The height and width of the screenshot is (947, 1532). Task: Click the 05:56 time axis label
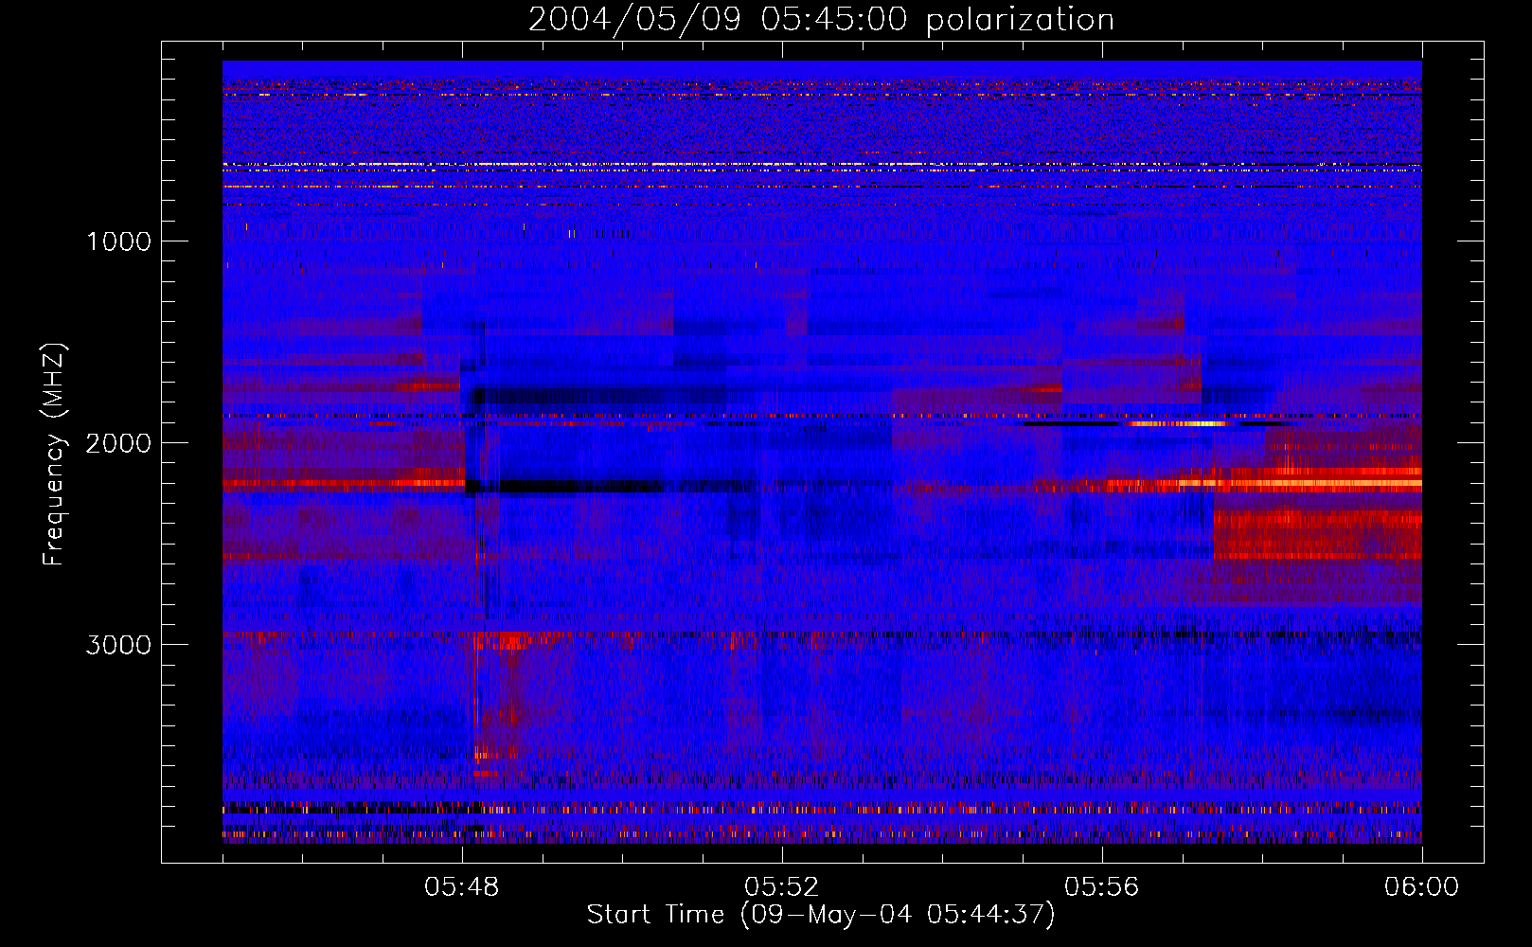click(1101, 887)
